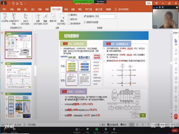Viewport: 179px width, 134px height.
Task: Expand 自定义幻灯片放映 dropdown
Action: click(26, 24)
